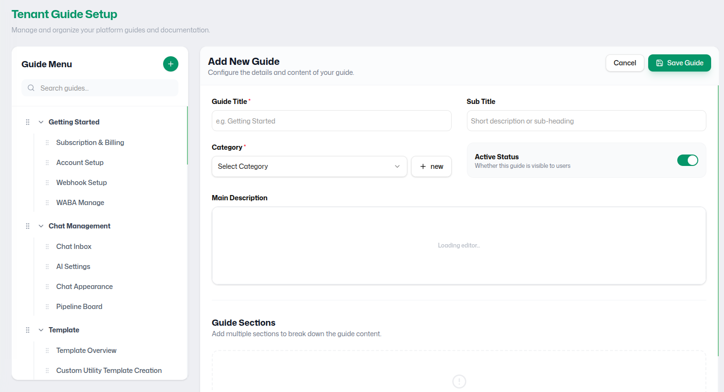Screen dimensions: 724x392
Task: Click the Search guides field
Action: click(x=100, y=88)
